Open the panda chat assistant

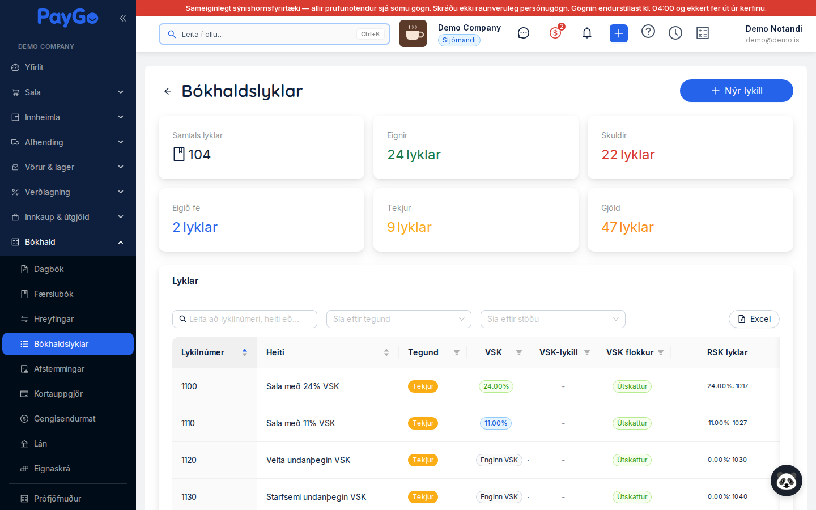(x=787, y=481)
